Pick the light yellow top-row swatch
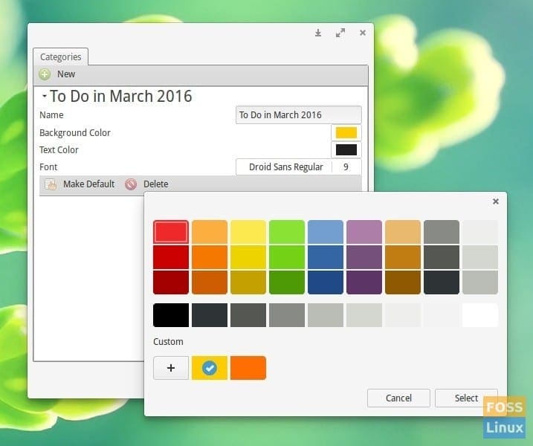533x446 pixels. pyautogui.click(x=248, y=232)
